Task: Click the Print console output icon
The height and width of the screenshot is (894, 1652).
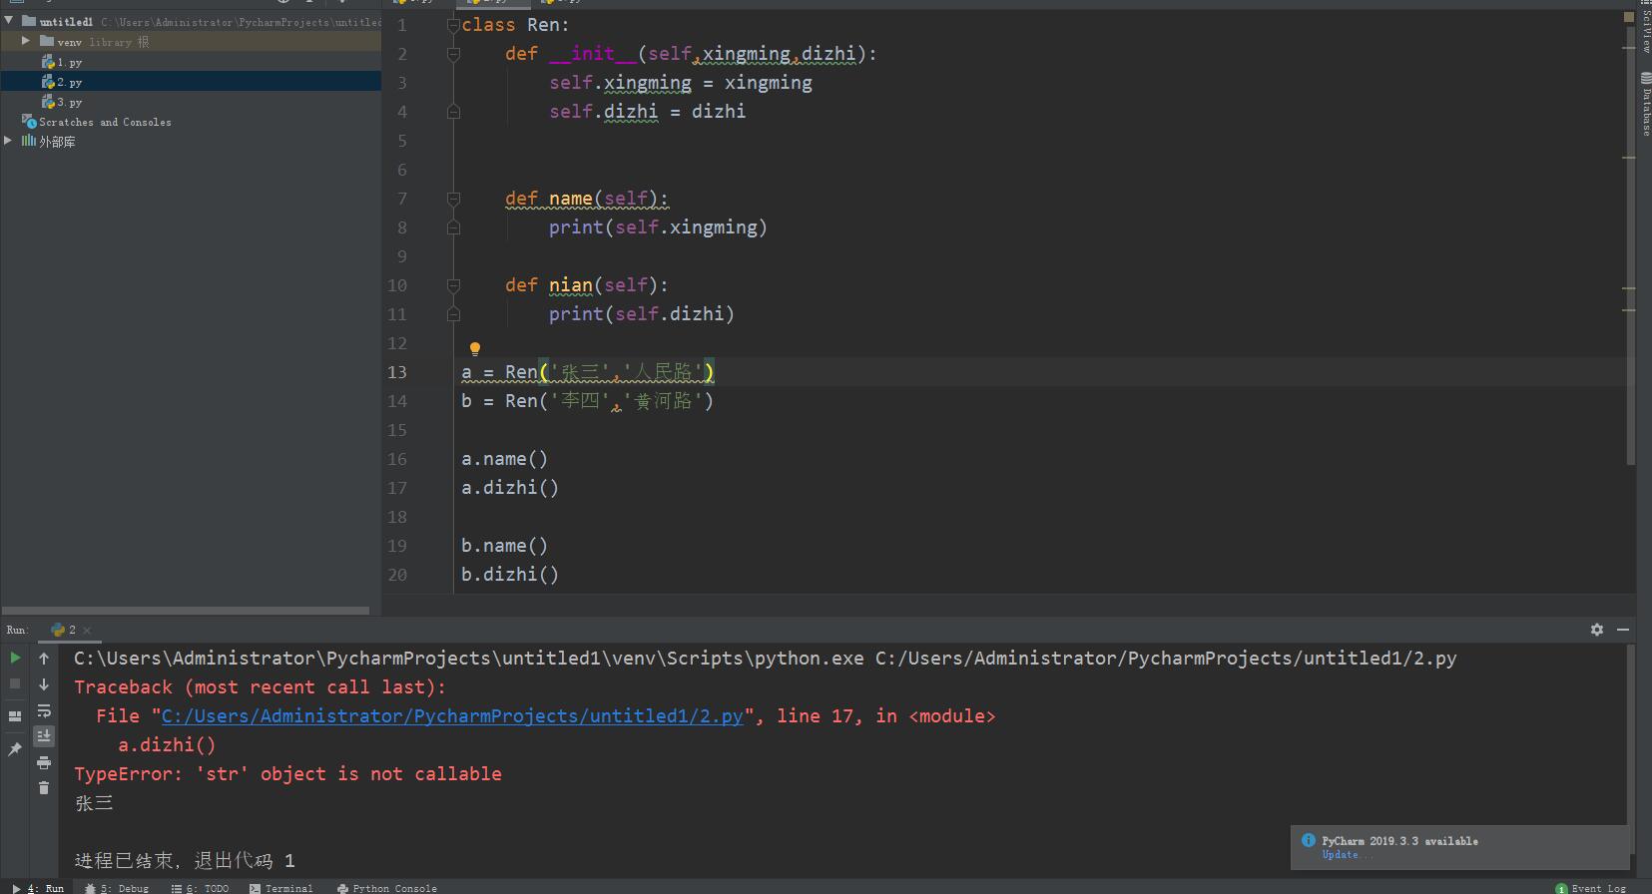Action: click(x=44, y=762)
